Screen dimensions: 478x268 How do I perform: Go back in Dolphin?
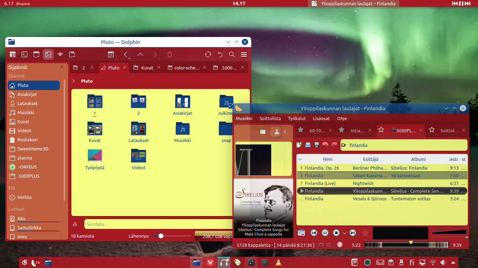coord(126,54)
